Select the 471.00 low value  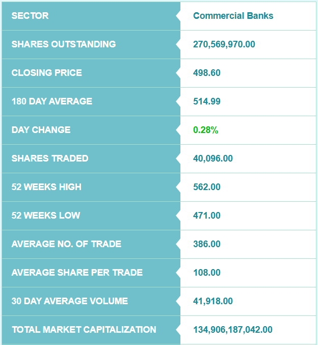pyautogui.click(x=206, y=216)
